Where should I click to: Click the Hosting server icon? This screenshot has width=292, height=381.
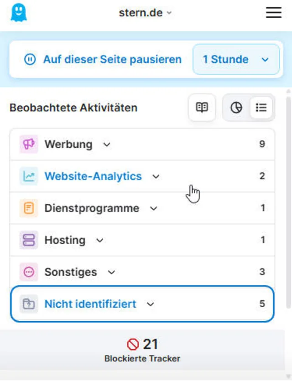[x=29, y=240]
